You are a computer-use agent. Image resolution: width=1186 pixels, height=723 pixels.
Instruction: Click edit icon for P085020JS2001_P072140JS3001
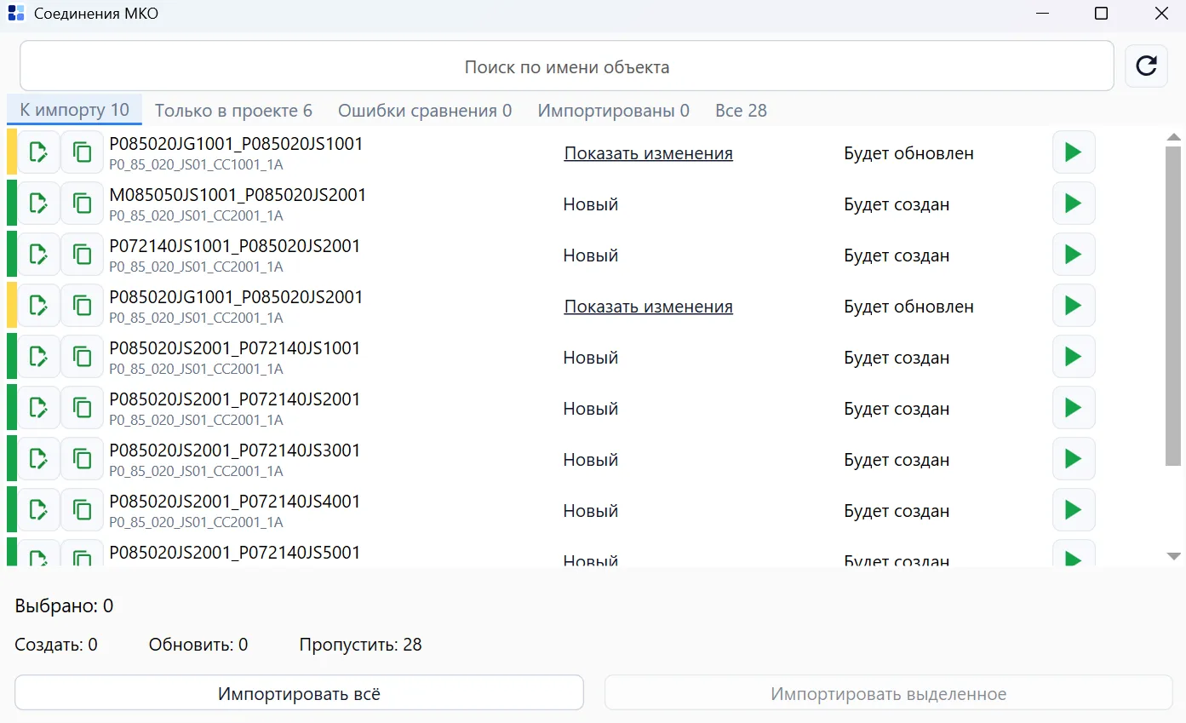[38, 459]
